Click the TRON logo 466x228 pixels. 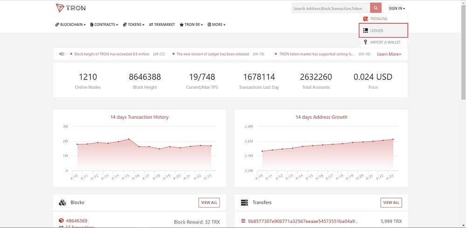pos(71,8)
